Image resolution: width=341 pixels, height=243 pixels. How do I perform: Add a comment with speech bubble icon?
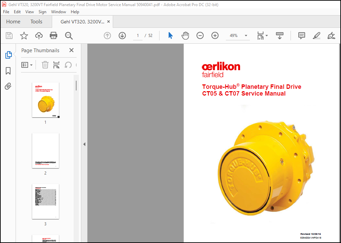302,36
